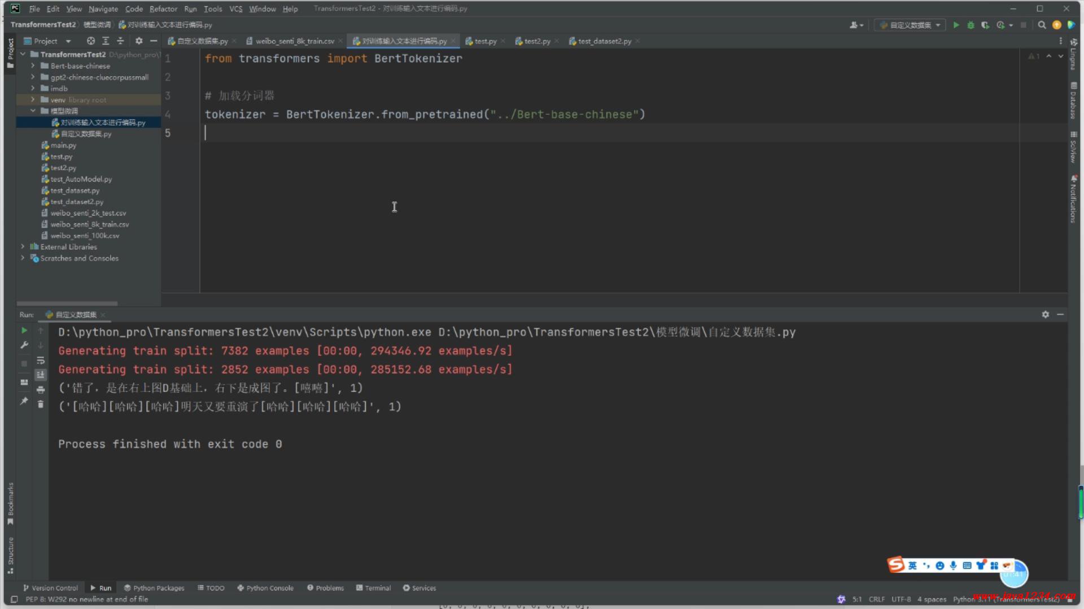Open the Terminal tool window

coord(373,588)
